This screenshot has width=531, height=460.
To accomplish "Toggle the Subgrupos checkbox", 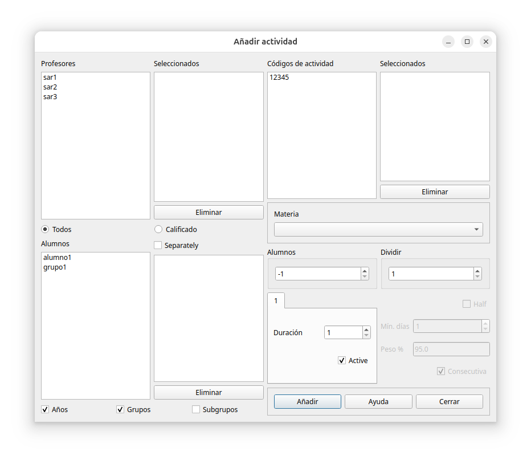I will [196, 409].
